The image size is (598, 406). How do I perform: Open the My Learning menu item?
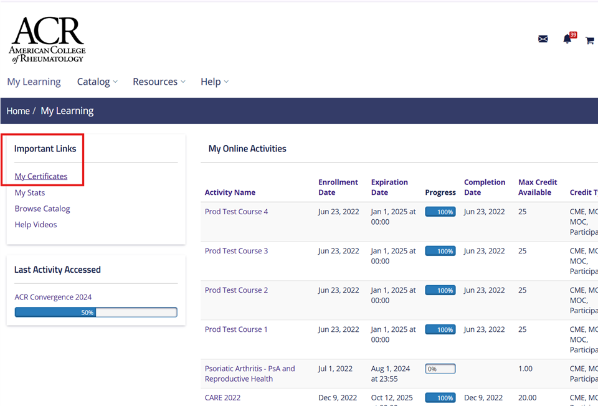(34, 82)
